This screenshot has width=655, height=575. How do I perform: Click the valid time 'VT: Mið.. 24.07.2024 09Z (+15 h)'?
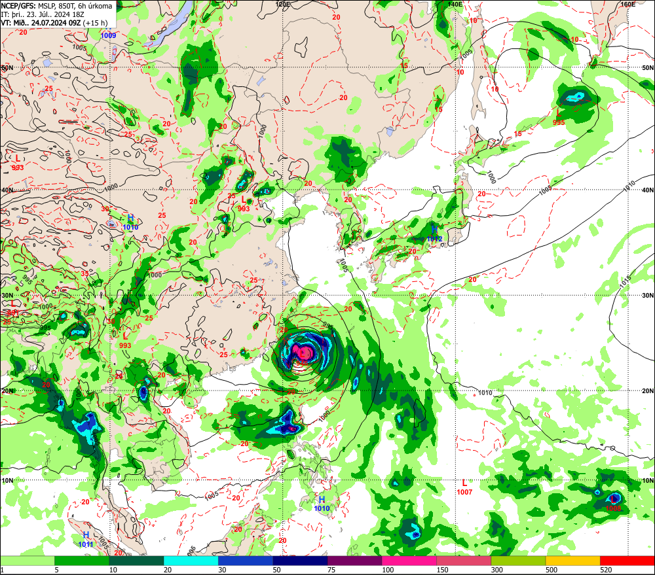coord(54,23)
